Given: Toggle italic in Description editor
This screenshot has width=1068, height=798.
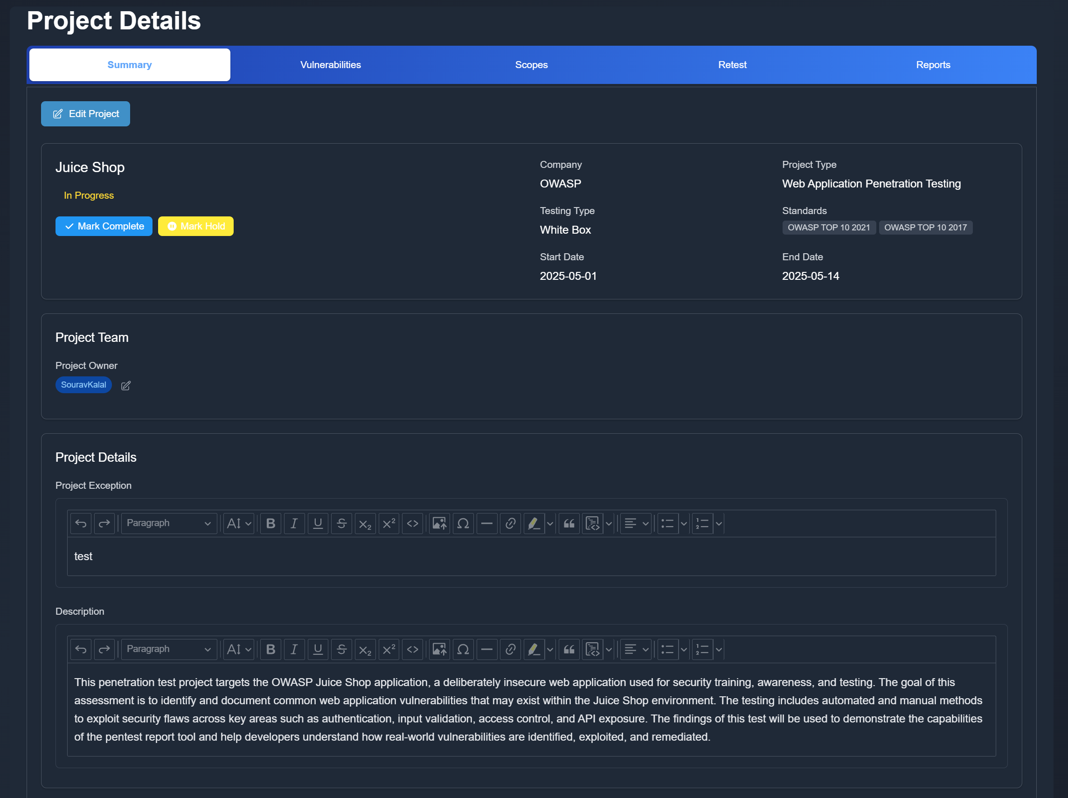Looking at the screenshot, I should coord(294,649).
